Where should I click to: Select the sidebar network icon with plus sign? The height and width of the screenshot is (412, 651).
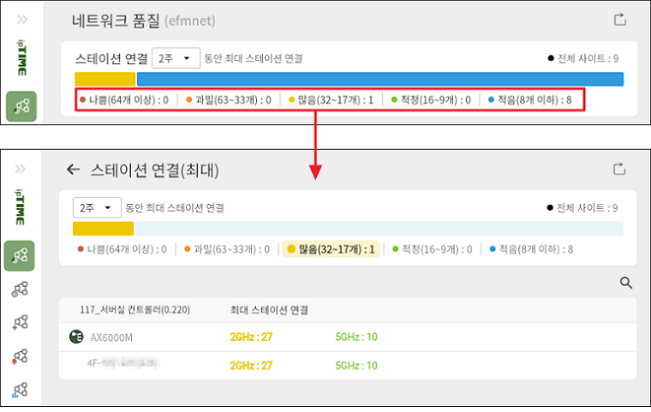tap(21, 322)
